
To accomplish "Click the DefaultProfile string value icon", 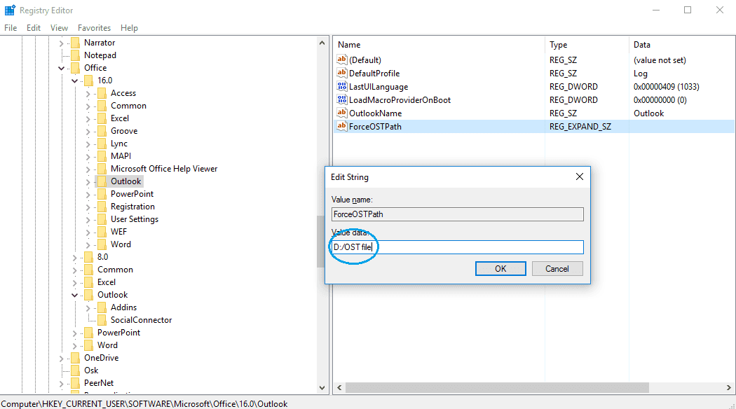I will (x=342, y=73).
